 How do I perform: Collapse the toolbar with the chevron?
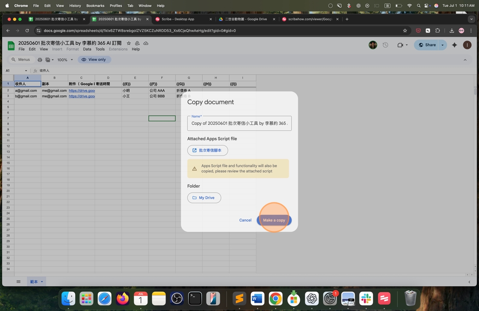coord(465,60)
